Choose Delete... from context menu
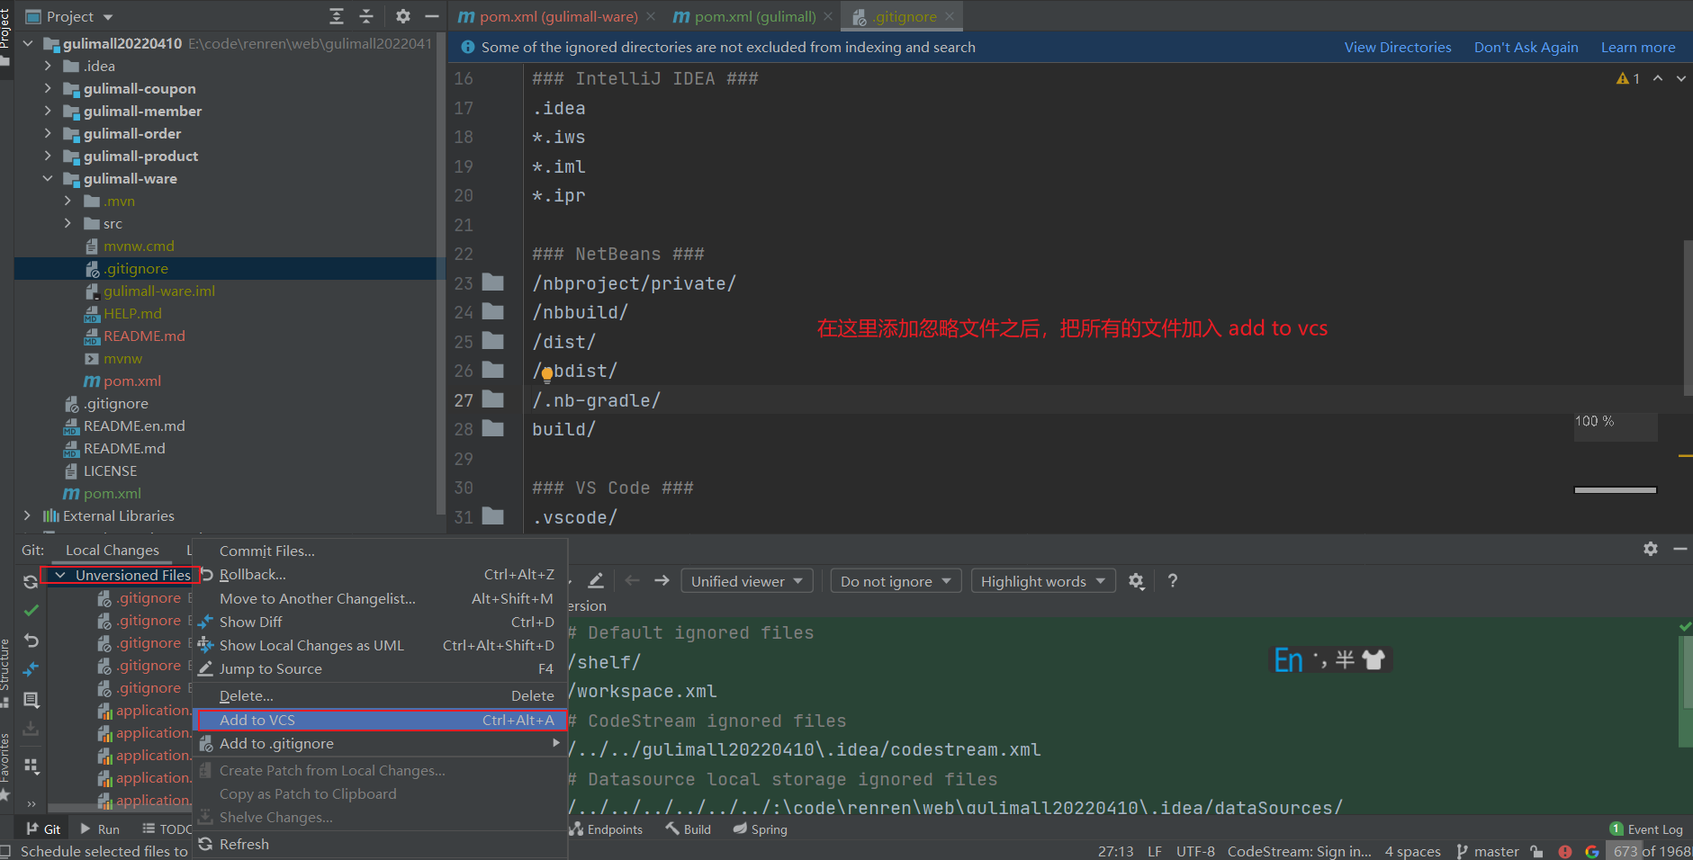The height and width of the screenshot is (860, 1693). [x=380, y=695]
